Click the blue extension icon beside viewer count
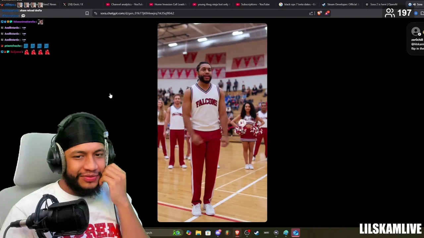 [x=416, y=13]
